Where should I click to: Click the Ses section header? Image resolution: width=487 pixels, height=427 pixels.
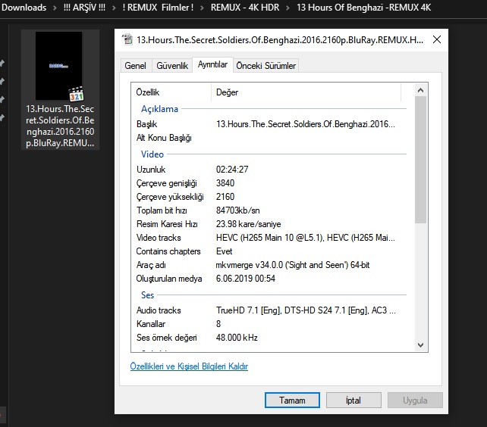coord(147,295)
